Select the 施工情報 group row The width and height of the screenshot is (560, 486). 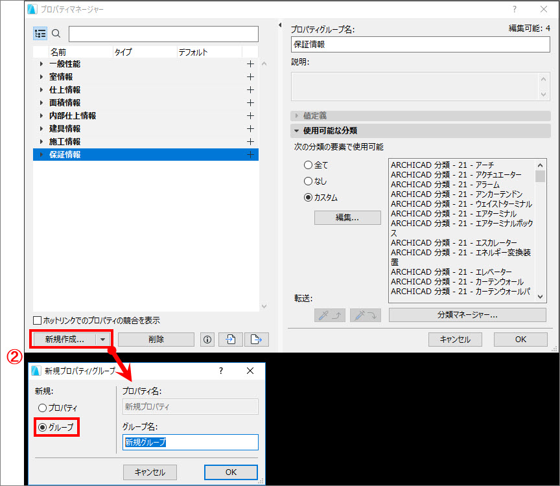(x=146, y=142)
